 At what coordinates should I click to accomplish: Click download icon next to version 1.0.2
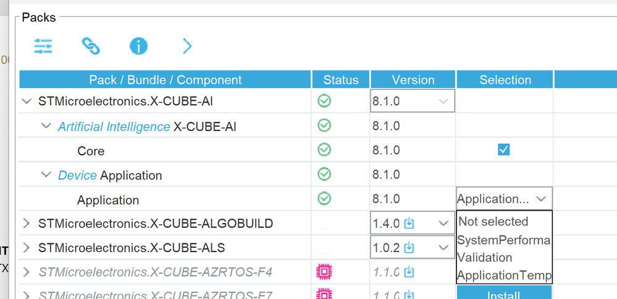click(409, 248)
